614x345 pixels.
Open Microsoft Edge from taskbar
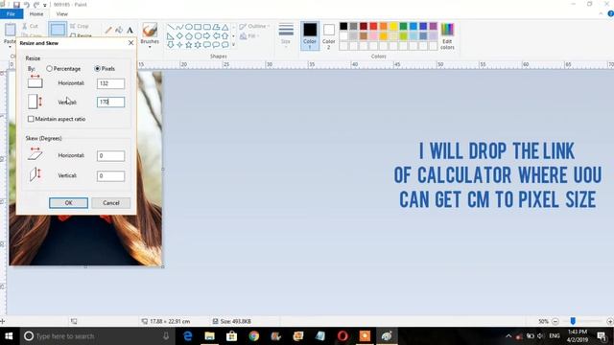[x=188, y=336]
